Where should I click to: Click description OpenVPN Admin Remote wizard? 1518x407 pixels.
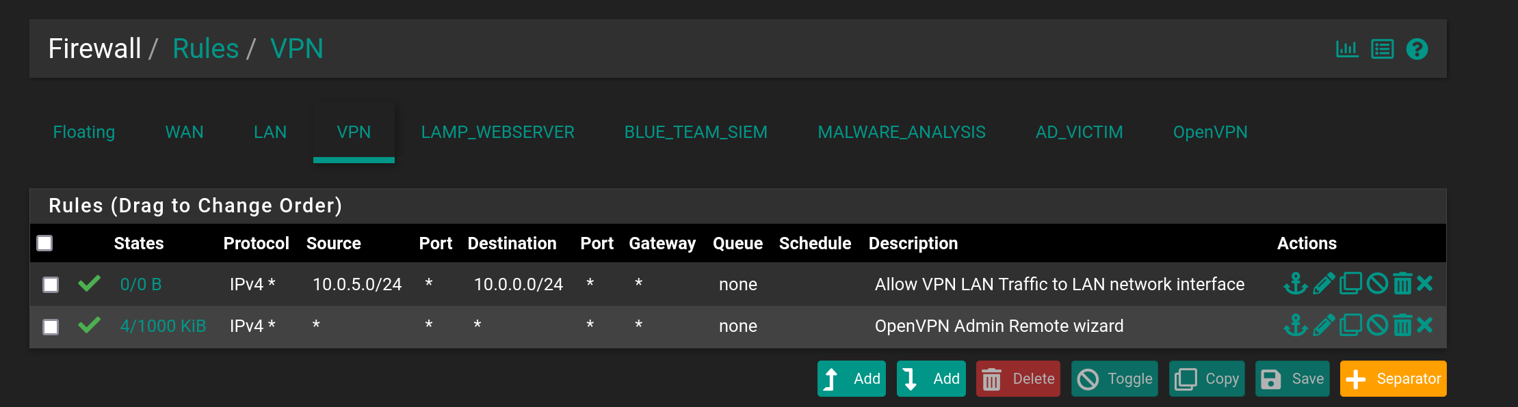pos(999,326)
